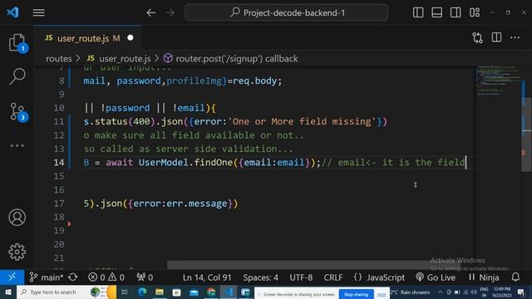Screen dimensions: 532x299
Task: Open the Source Control view
Action: pyautogui.click(x=17, y=111)
